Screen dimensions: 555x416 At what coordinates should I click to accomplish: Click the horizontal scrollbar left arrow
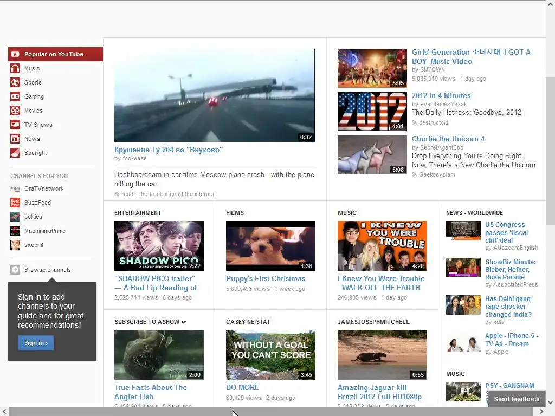pos(4,412)
